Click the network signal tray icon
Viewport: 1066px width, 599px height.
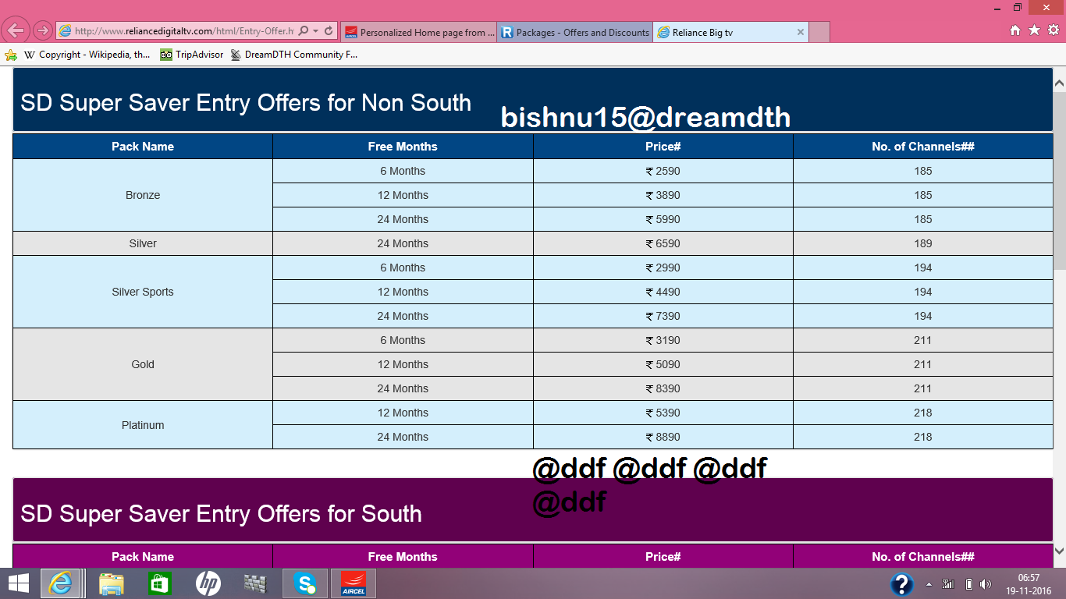949,583
